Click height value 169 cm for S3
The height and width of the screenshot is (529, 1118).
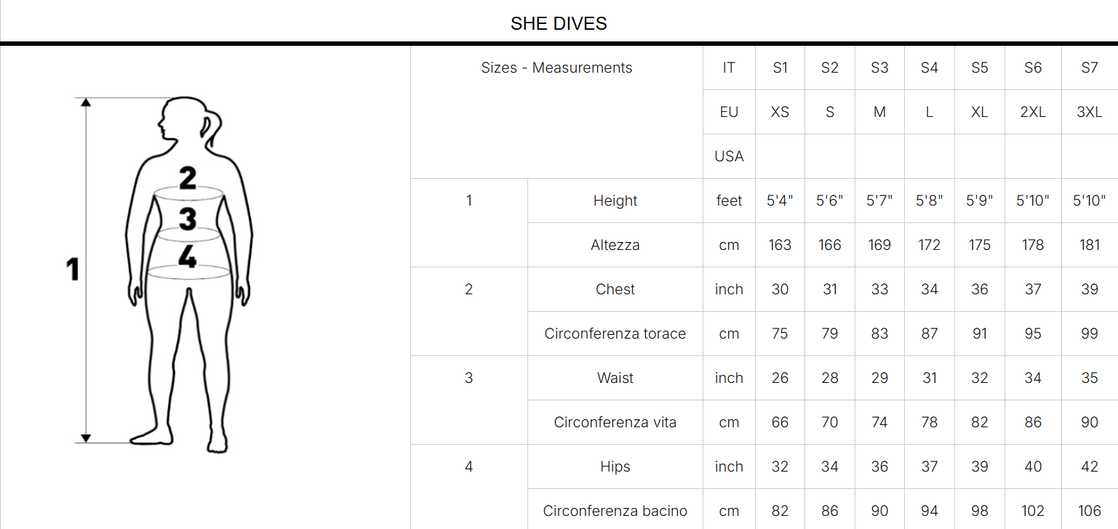[x=879, y=245]
